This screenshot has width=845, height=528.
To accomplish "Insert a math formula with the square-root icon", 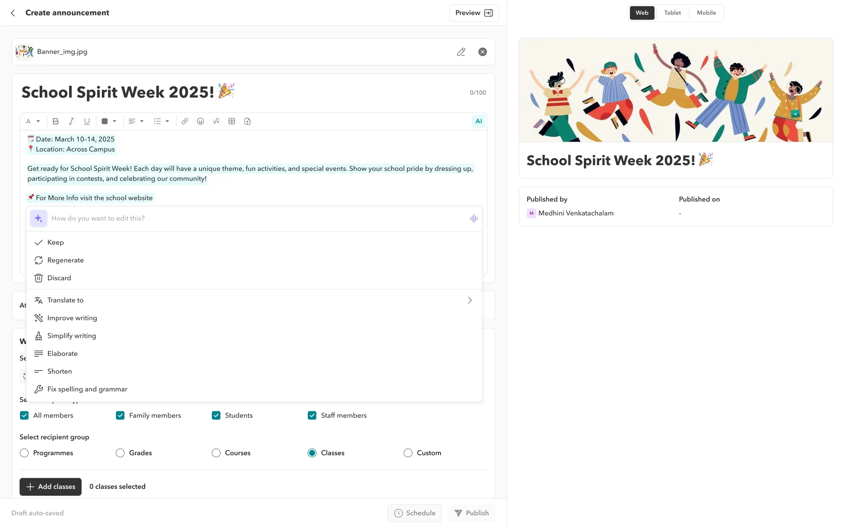I will 216,121.
